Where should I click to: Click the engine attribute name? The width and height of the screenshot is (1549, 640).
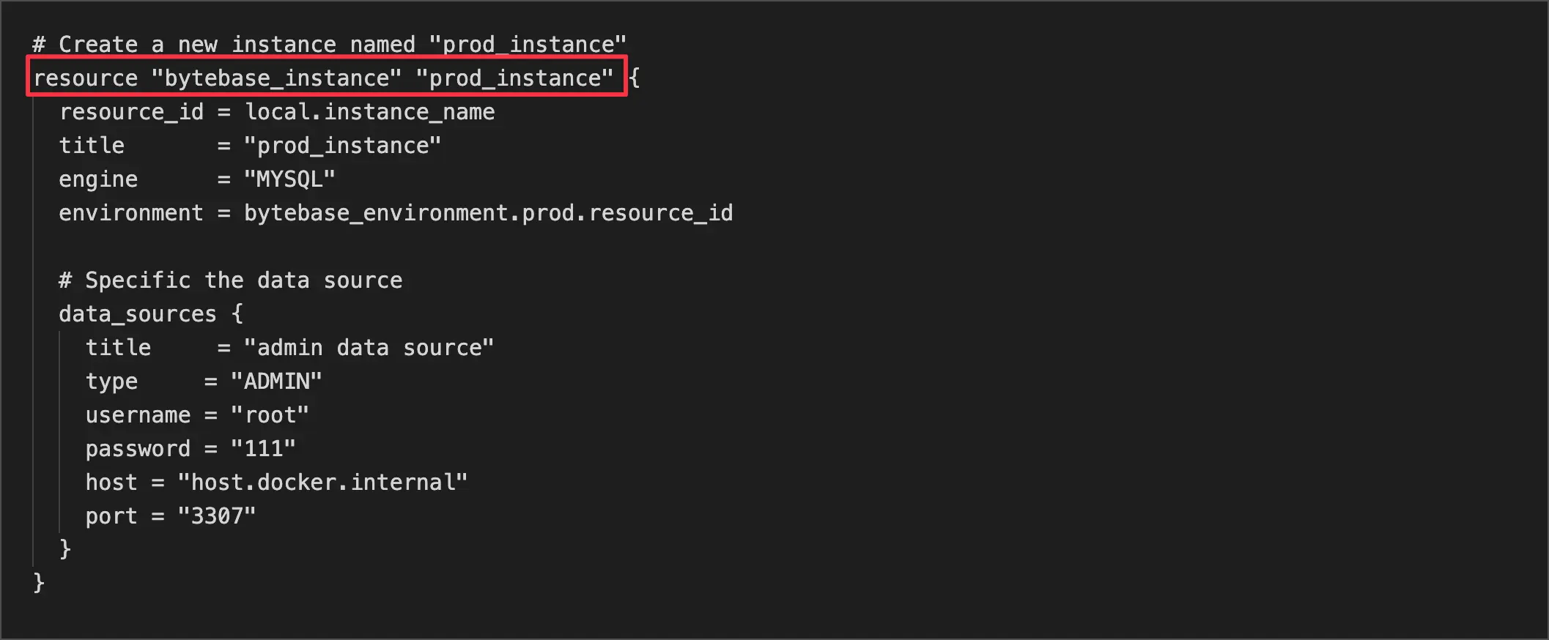[98, 179]
